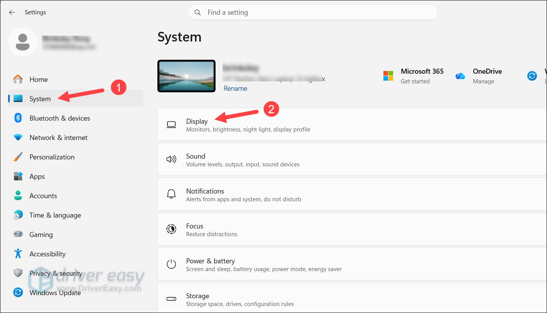Click the user profile avatar
The image size is (547, 313).
click(23, 42)
